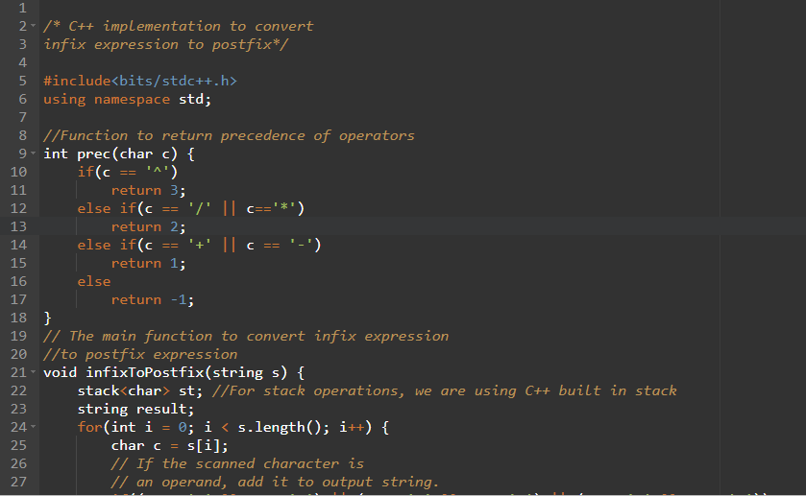This screenshot has width=806, height=496.
Task: Place cursor on 'return 2;' in highlighted line
Action: [x=148, y=226]
